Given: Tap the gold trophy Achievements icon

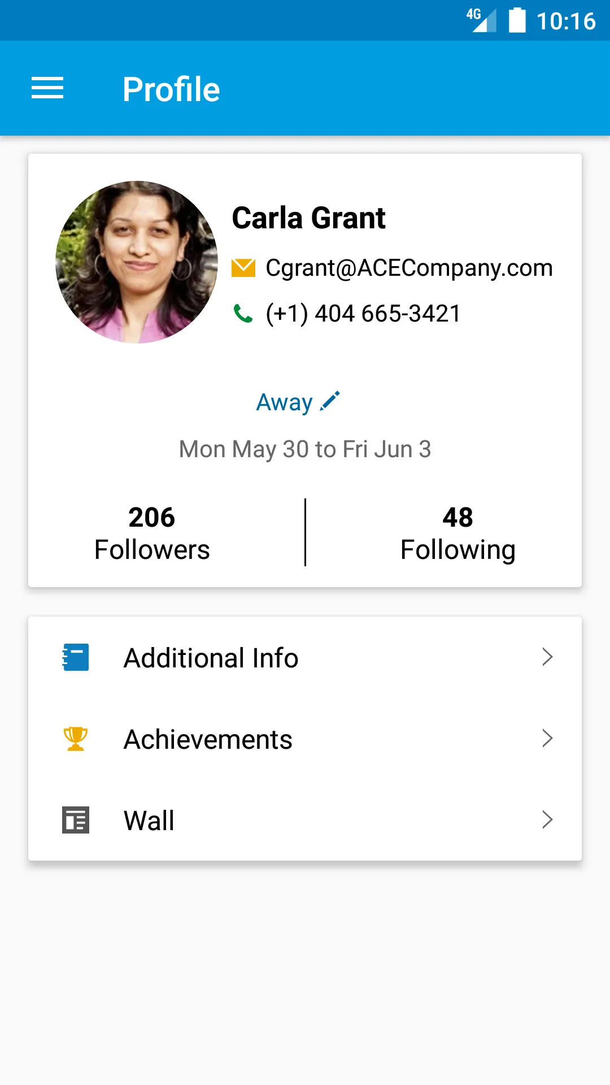Looking at the screenshot, I should (75, 739).
